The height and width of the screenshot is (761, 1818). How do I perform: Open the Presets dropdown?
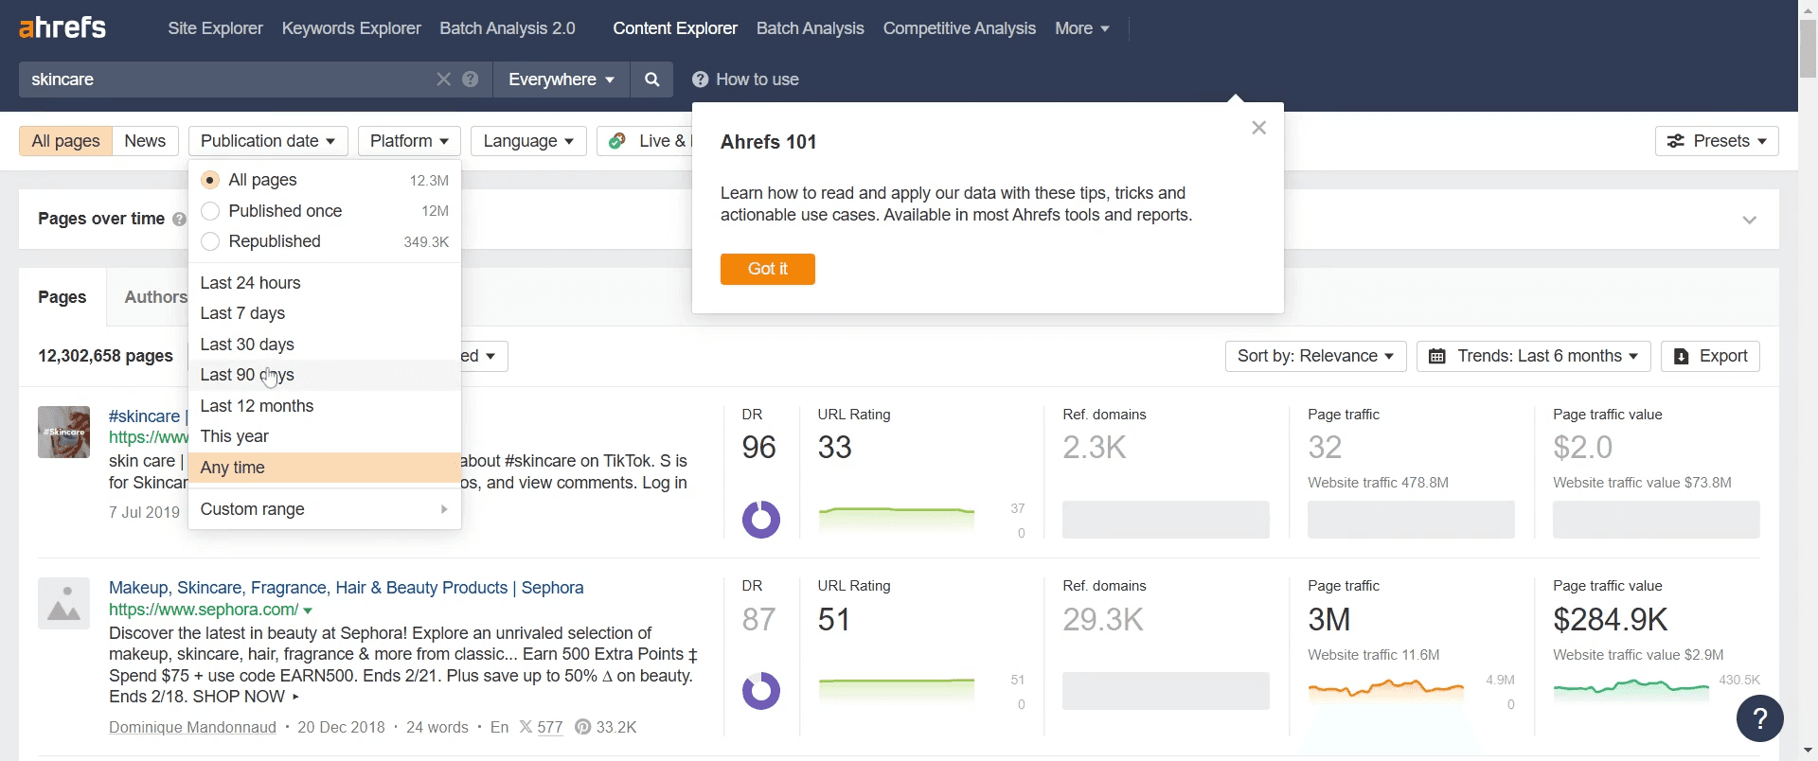tap(1717, 141)
